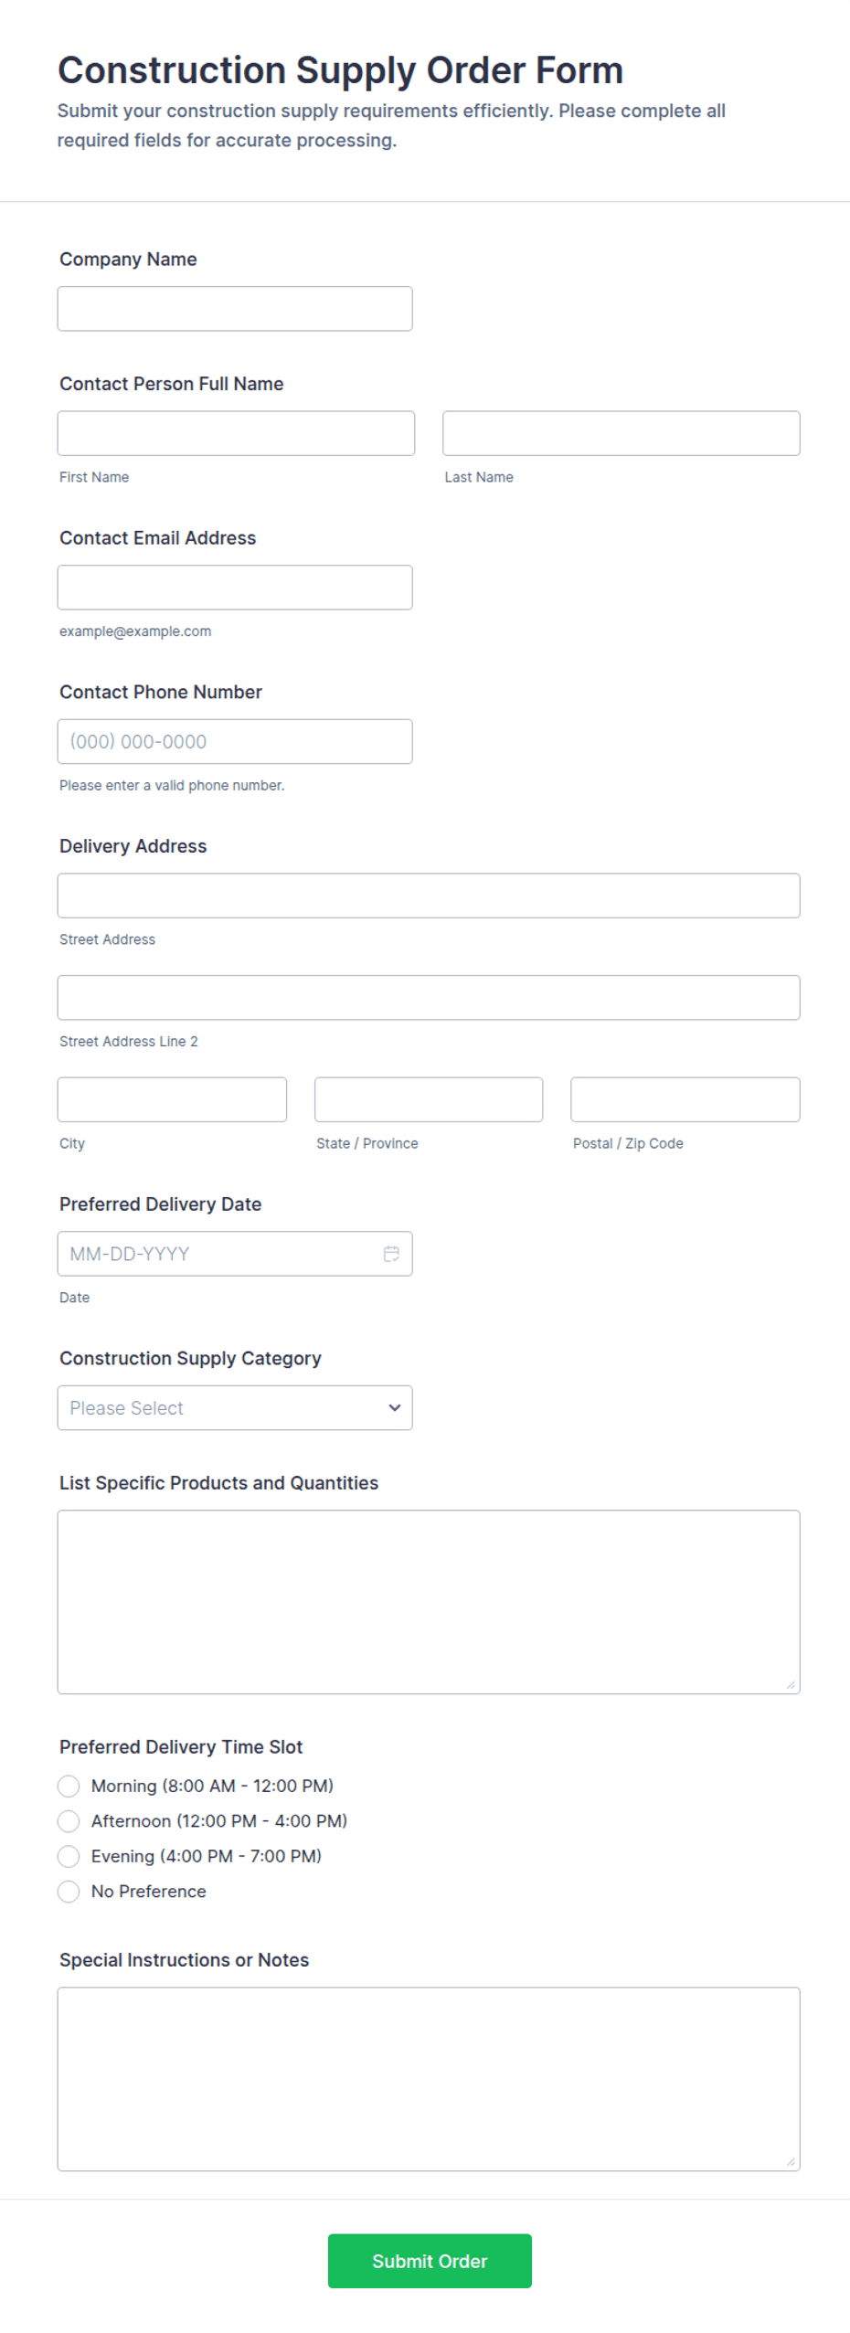Focus the Company Name input field
The height and width of the screenshot is (2333, 850).
pyautogui.click(x=235, y=309)
